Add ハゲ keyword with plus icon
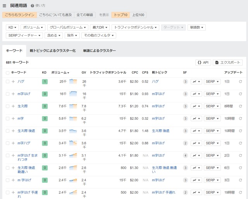This screenshot has height=199, width=248. [x=13, y=82]
